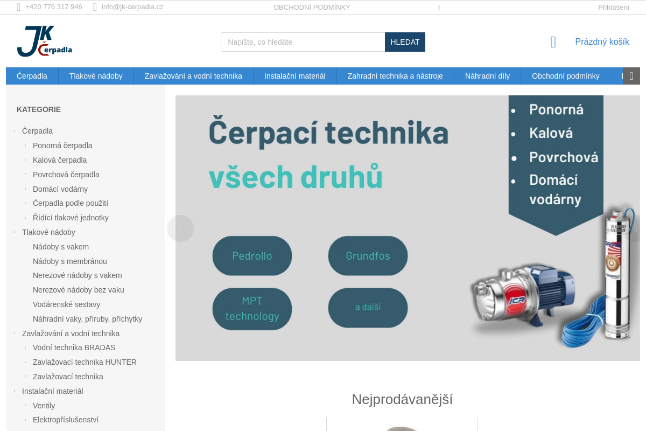Open the shopping cart icon near Prázdný košík
This screenshot has height=431, width=646.
pos(553,41)
